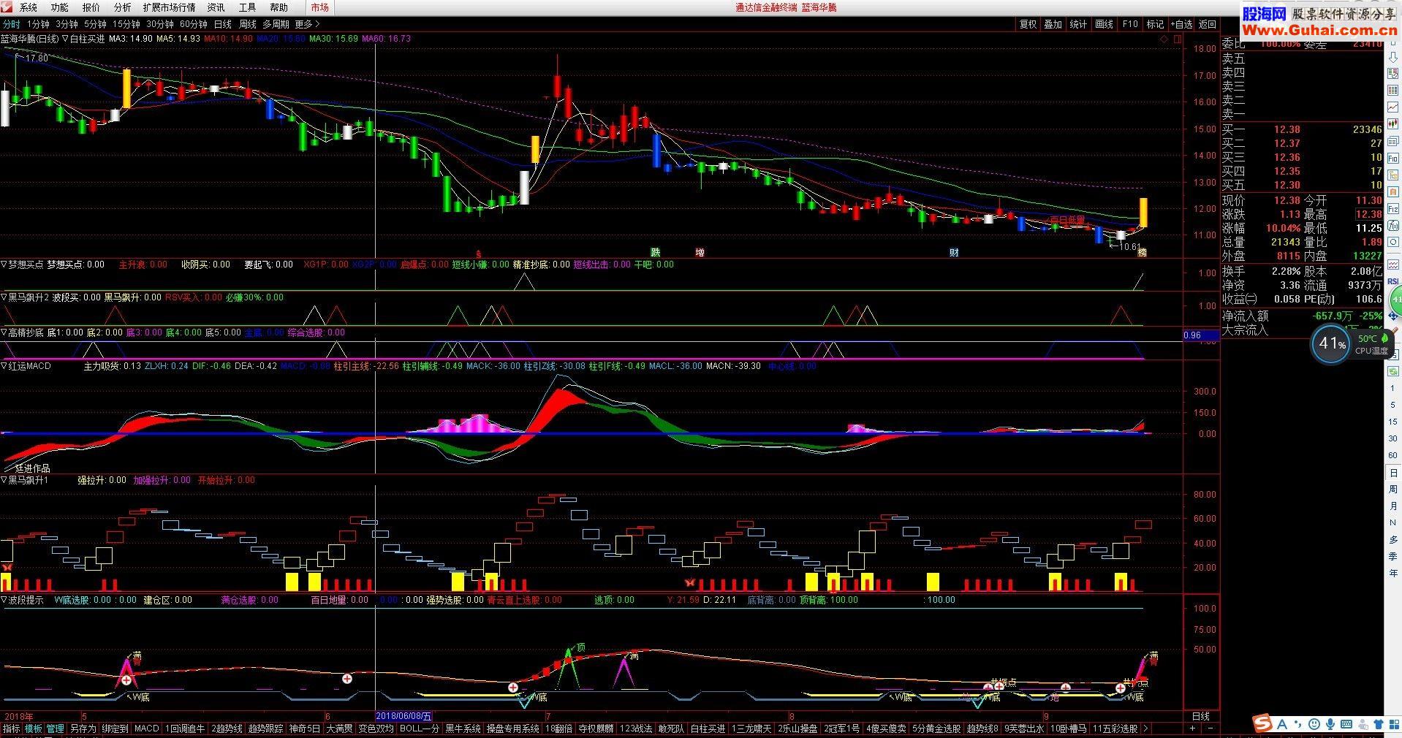Expand the 黑马飙升1 indicator panel triangle
The height and width of the screenshot is (738, 1402).
(x=4, y=480)
